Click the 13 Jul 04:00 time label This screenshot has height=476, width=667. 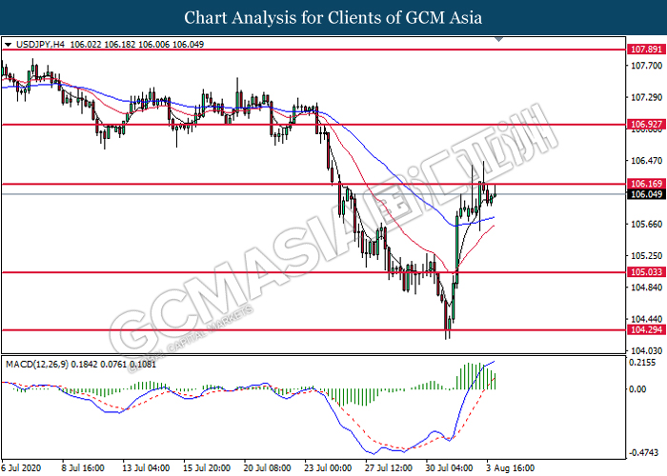[x=146, y=468]
